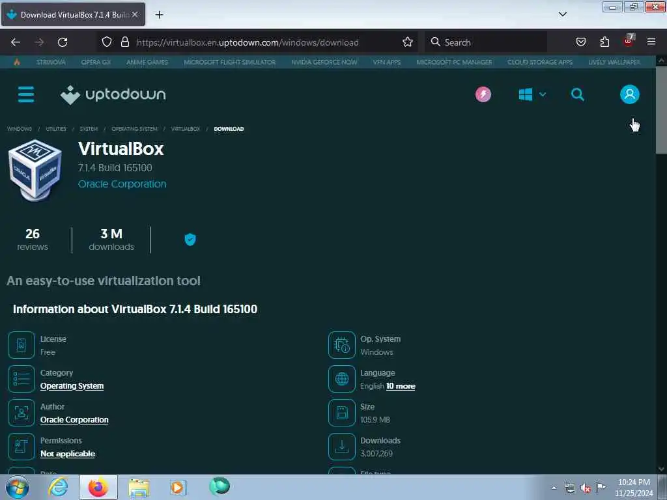Open Firefox application menu

pos(651,42)
